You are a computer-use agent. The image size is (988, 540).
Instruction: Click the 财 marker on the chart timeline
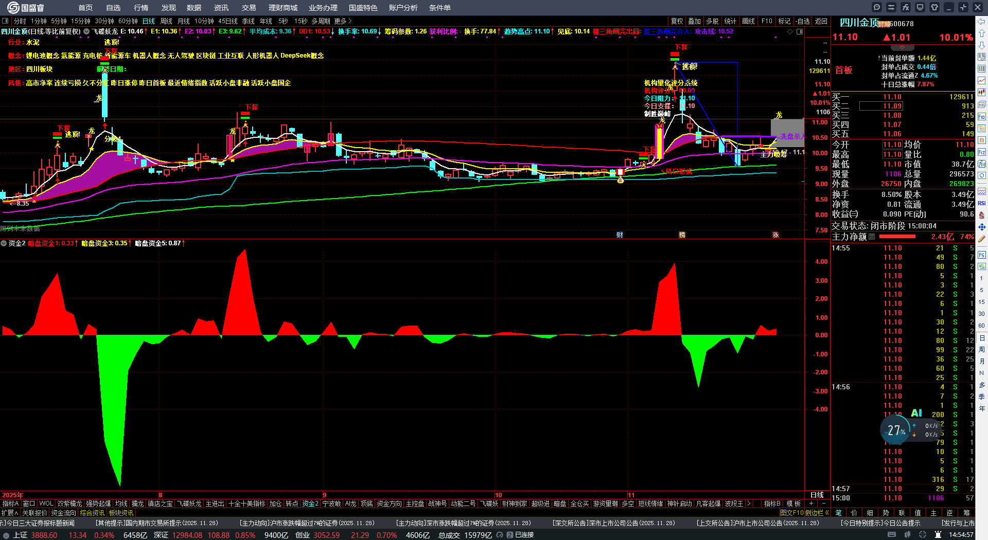click(x=620, y=235)
